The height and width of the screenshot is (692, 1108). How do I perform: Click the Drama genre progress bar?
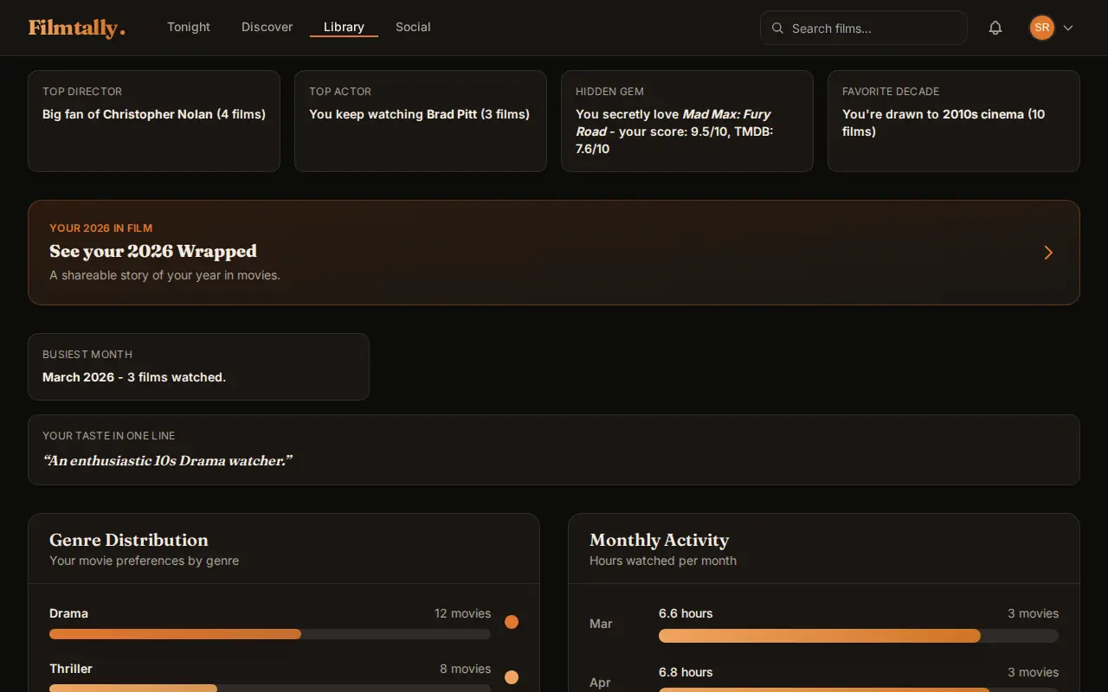270,634
